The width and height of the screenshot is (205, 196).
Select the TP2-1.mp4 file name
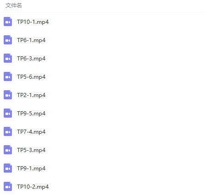point(31,95)
